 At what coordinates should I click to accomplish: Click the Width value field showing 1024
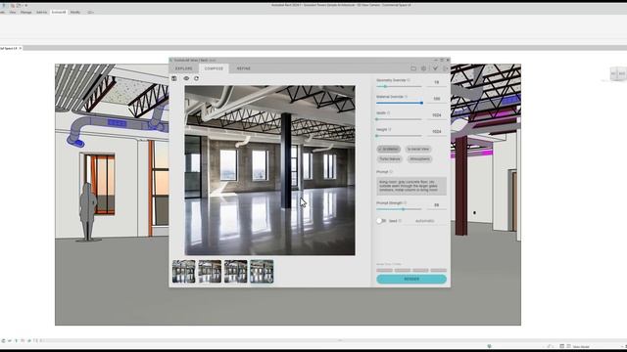pyautogui.click(x=437, y=115)
